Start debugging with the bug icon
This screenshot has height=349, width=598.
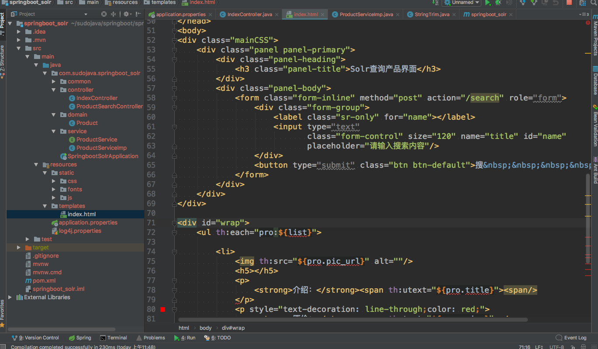(x=498, y=3)
